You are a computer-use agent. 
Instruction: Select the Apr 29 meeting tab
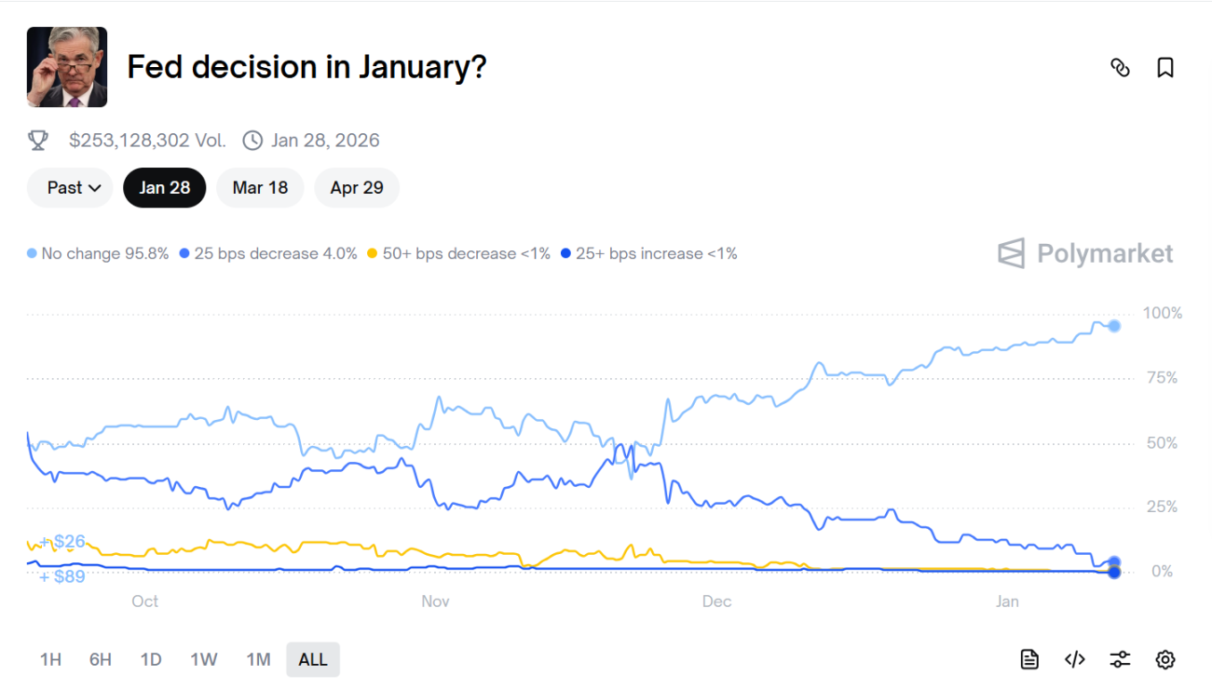357,188
